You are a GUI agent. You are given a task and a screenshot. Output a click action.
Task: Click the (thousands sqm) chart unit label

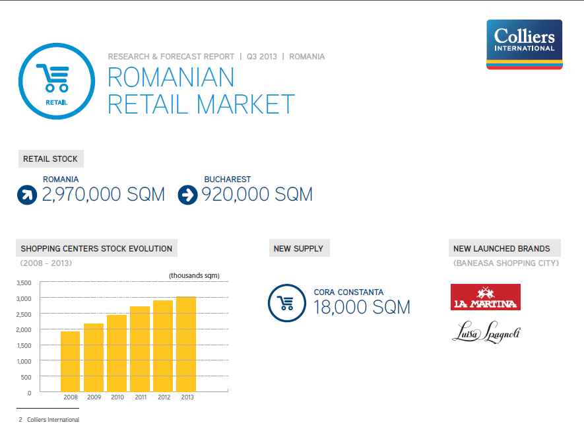[x=194, y=275]
